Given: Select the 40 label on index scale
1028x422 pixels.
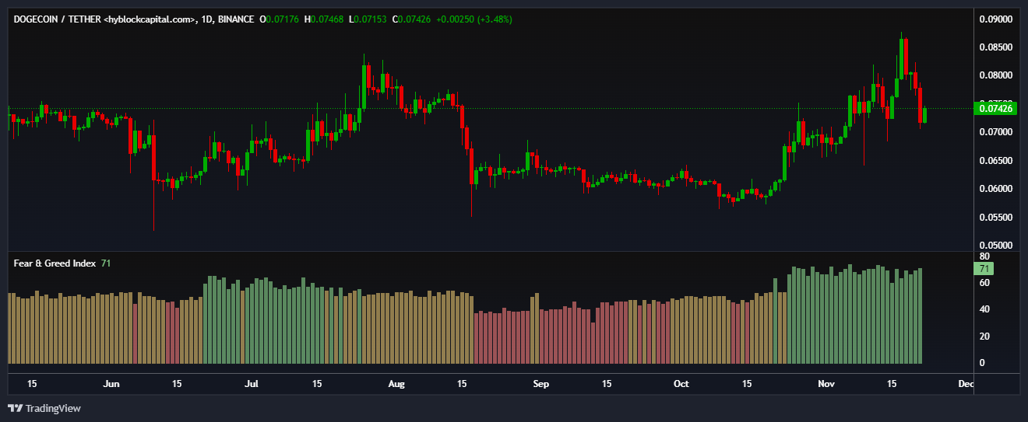Looking at the screenshot, I should click(x=984, y=309).
